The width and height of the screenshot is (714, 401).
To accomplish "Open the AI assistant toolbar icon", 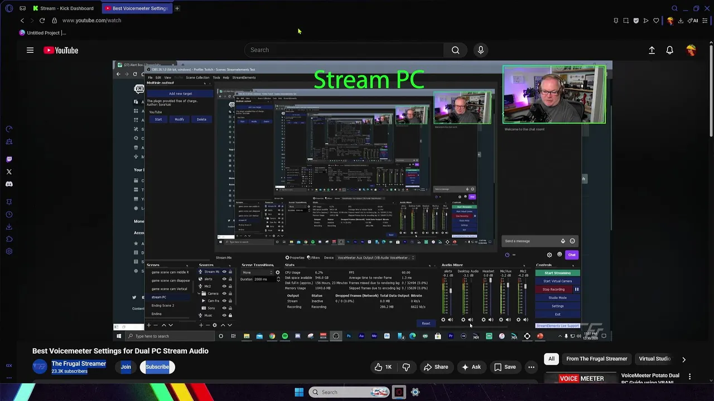I will click(x=693, y=21).
